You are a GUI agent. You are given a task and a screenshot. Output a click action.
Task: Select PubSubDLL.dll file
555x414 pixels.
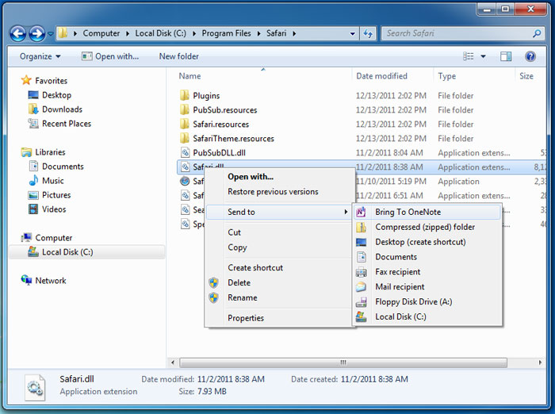pos(219,152)
